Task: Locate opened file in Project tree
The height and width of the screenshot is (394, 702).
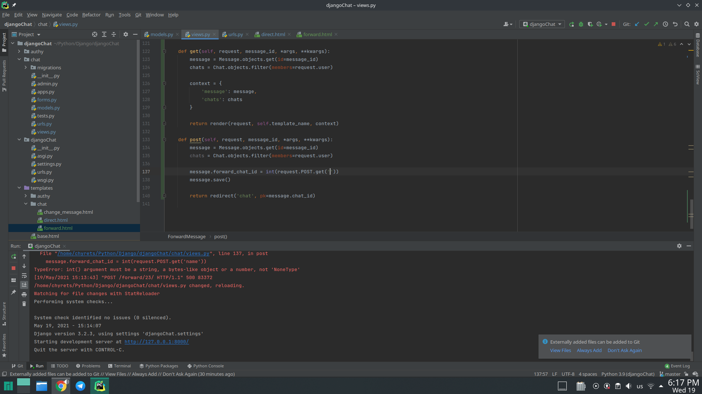Action: pyautogui.click(x=95, y=34)
